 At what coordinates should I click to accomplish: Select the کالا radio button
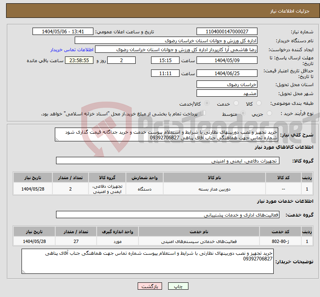[259, 103]
